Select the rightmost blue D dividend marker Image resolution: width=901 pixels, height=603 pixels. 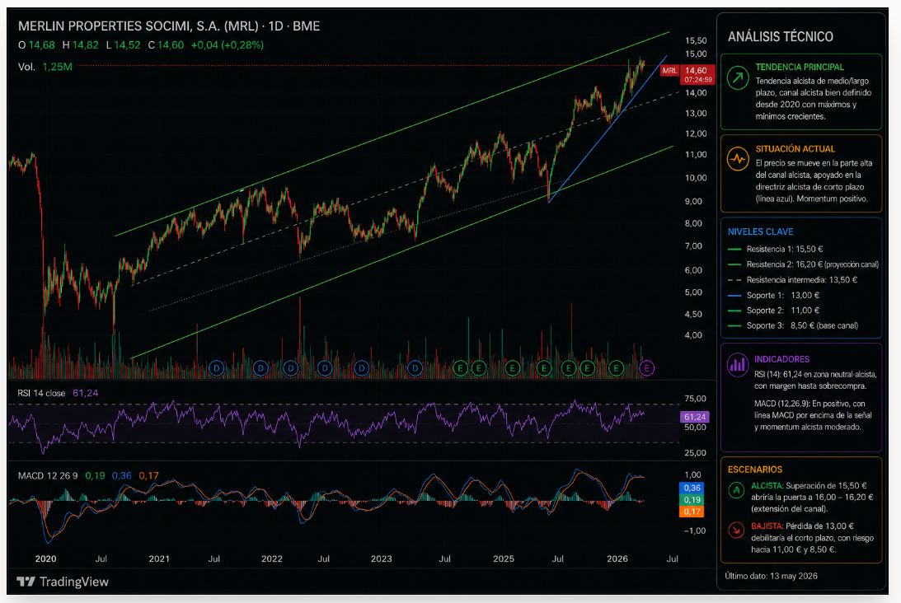tap(415, 368)
